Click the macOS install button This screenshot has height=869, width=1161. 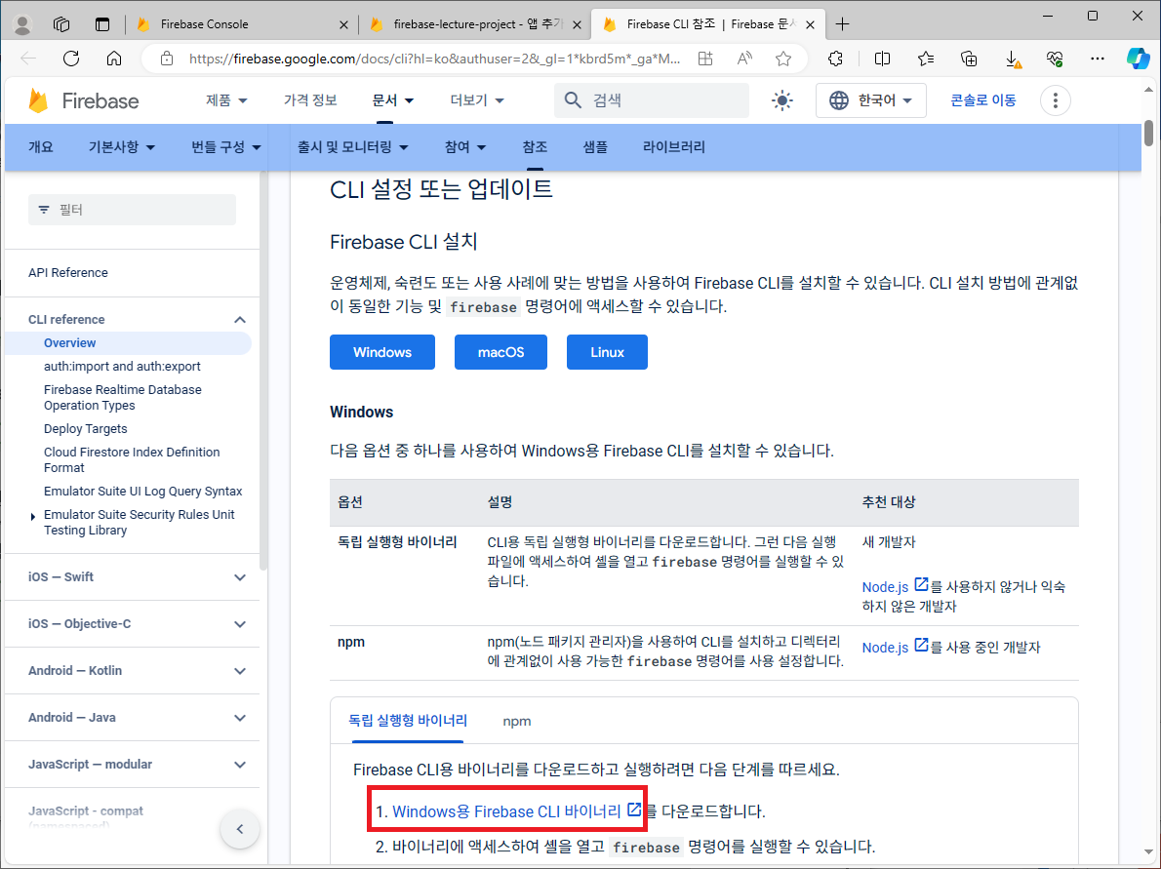[500, 352]
